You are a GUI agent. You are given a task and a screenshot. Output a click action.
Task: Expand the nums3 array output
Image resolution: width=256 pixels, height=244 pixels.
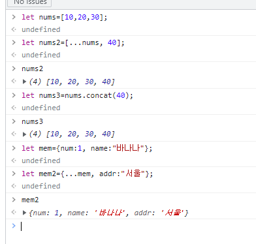click(24, 134)
